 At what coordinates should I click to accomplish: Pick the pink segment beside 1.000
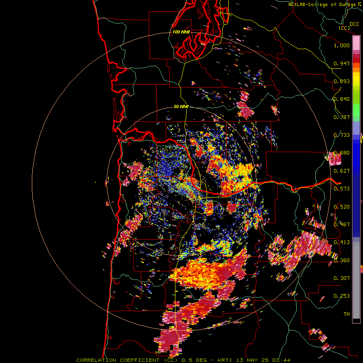point(356,43)
